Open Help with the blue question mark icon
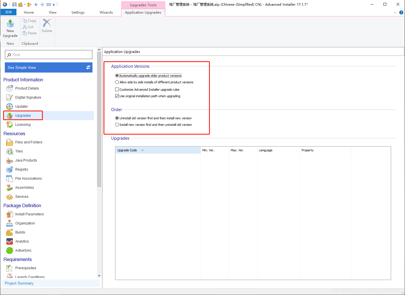 coord(401,12)
